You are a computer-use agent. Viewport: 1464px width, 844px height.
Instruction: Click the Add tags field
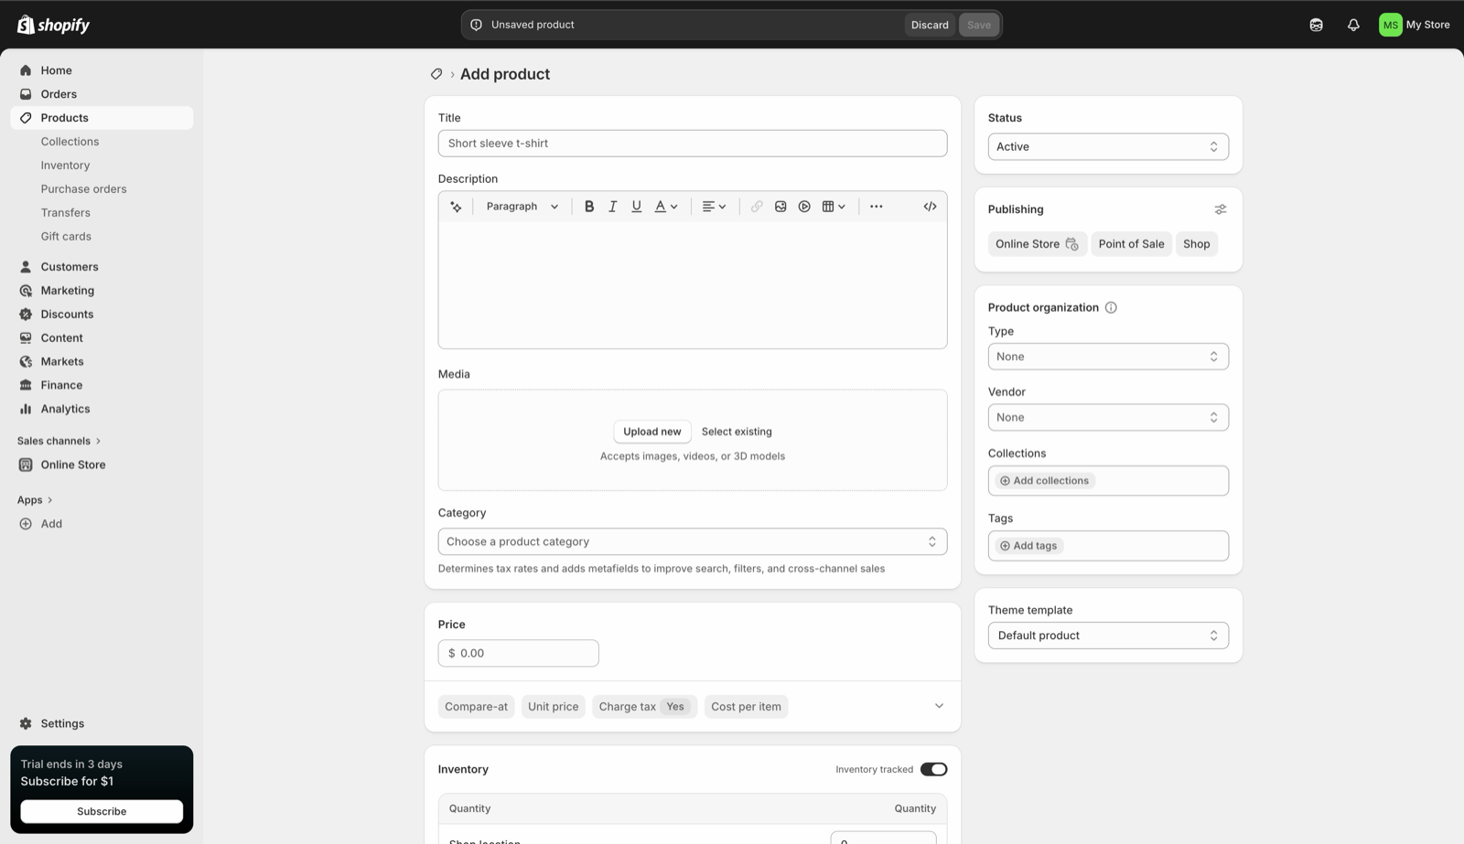click(1108, 546)
